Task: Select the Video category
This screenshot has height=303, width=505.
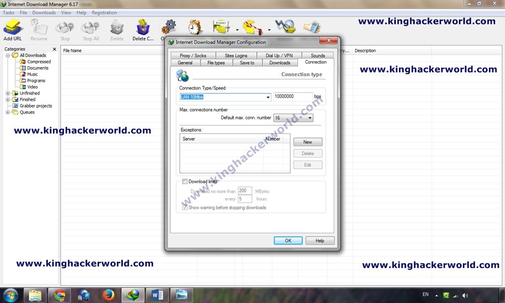Action: coord(32,87)
